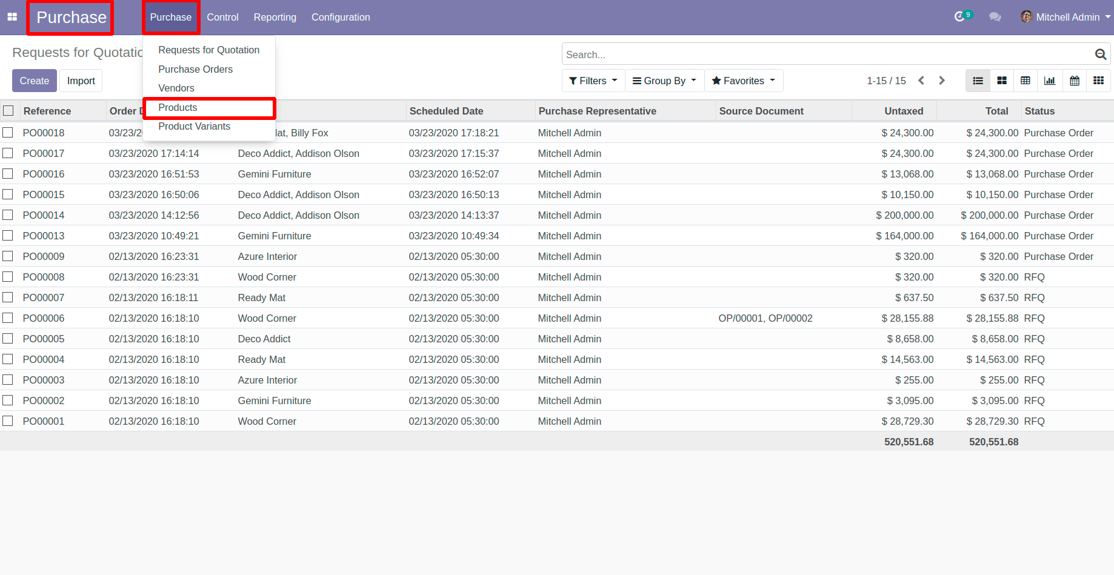1114x575 pixels.
Task: Click PO00009 order date 02/13/2020 16:23:31
Action: coord(154,256)
